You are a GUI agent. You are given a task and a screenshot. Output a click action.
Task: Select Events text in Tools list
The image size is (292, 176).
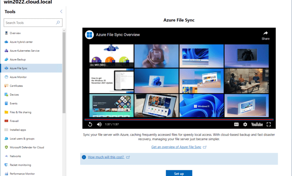pyautogui.click(x=13, y=103)
